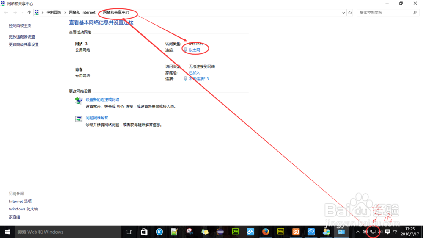Open the Action Center notifications icon
Viewport: 423px width, 238px height.
(x=387, y=232)
